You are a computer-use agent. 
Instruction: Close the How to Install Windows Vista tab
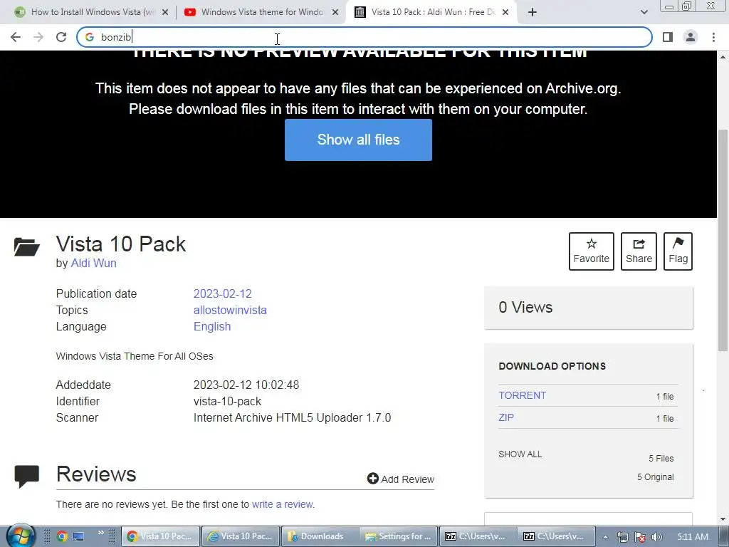165,12
